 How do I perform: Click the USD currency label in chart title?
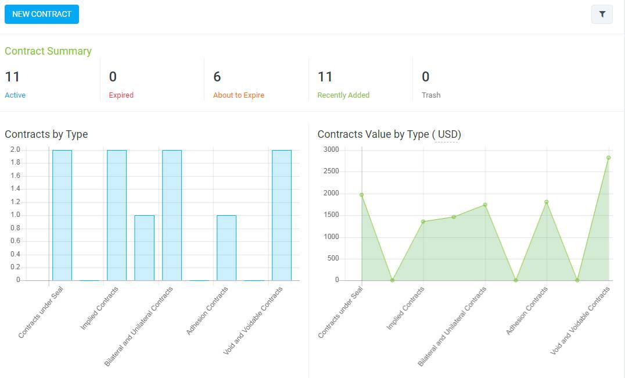coord(448,134)
